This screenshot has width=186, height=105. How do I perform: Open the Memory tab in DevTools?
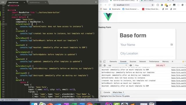[165, 62]
